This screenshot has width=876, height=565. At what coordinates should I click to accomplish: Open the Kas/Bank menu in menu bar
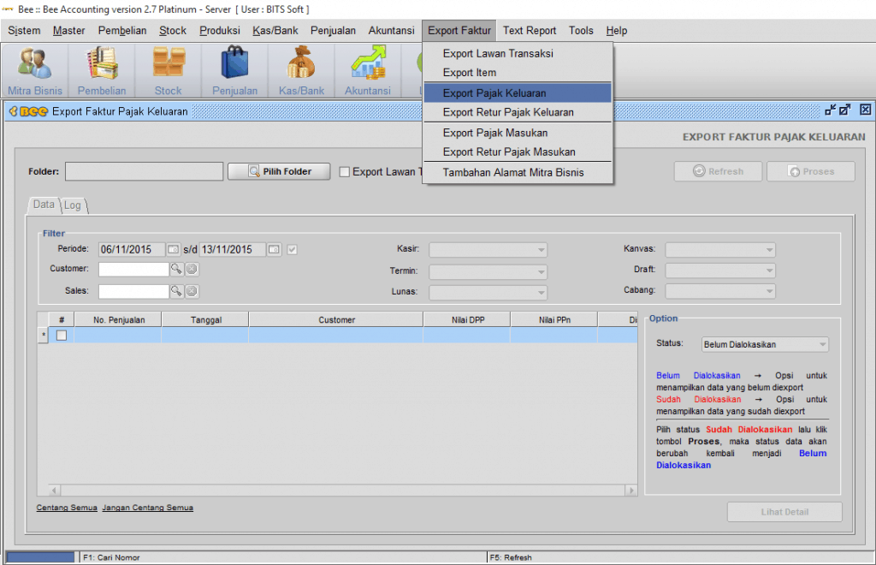coord(275,31)
